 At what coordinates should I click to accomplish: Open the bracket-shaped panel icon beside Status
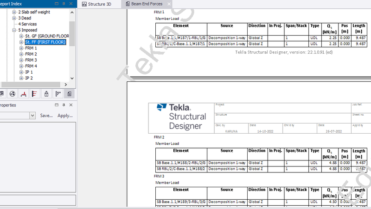[58, 94]
